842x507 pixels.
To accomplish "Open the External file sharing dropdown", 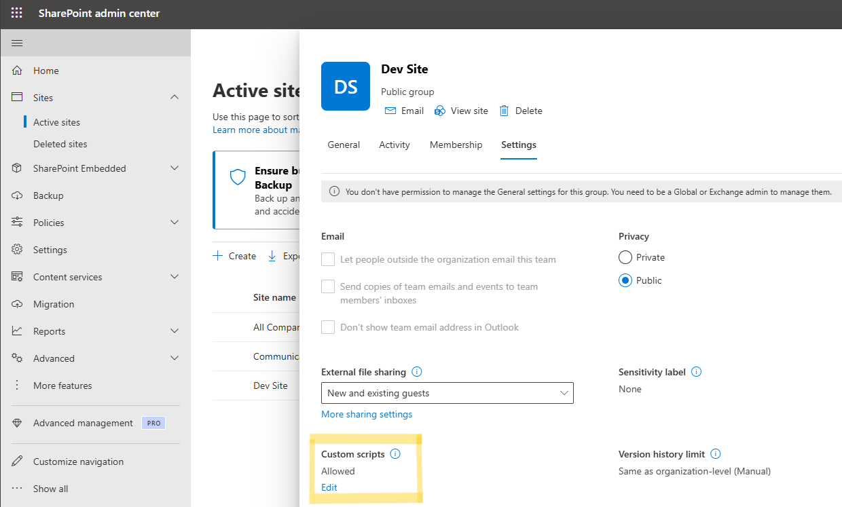I will pos(447,393).
